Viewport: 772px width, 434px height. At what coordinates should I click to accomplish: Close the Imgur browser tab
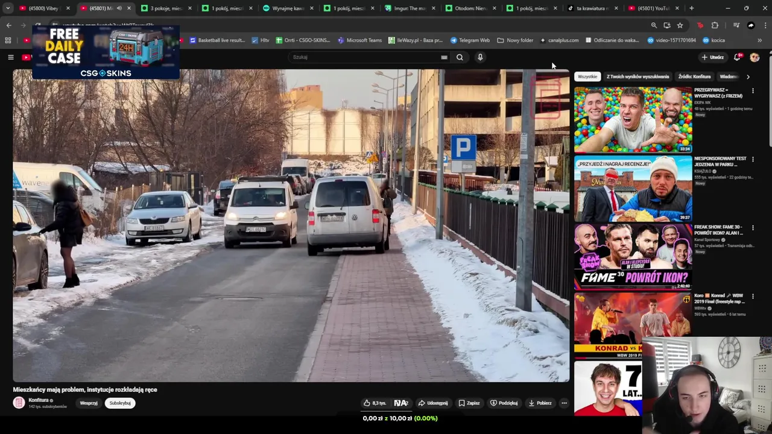pos(434,8)
